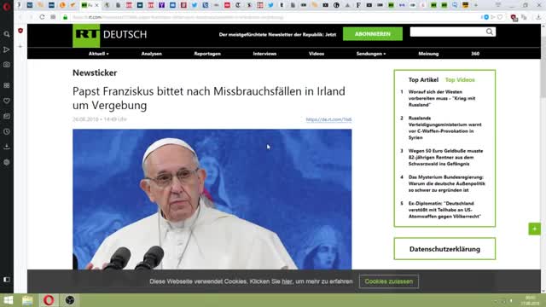
Task: Switch to the Yahoo purple tab
Action: click(161, 5)
